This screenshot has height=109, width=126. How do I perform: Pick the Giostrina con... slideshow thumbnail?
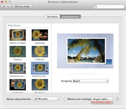(x=18, y=68)
